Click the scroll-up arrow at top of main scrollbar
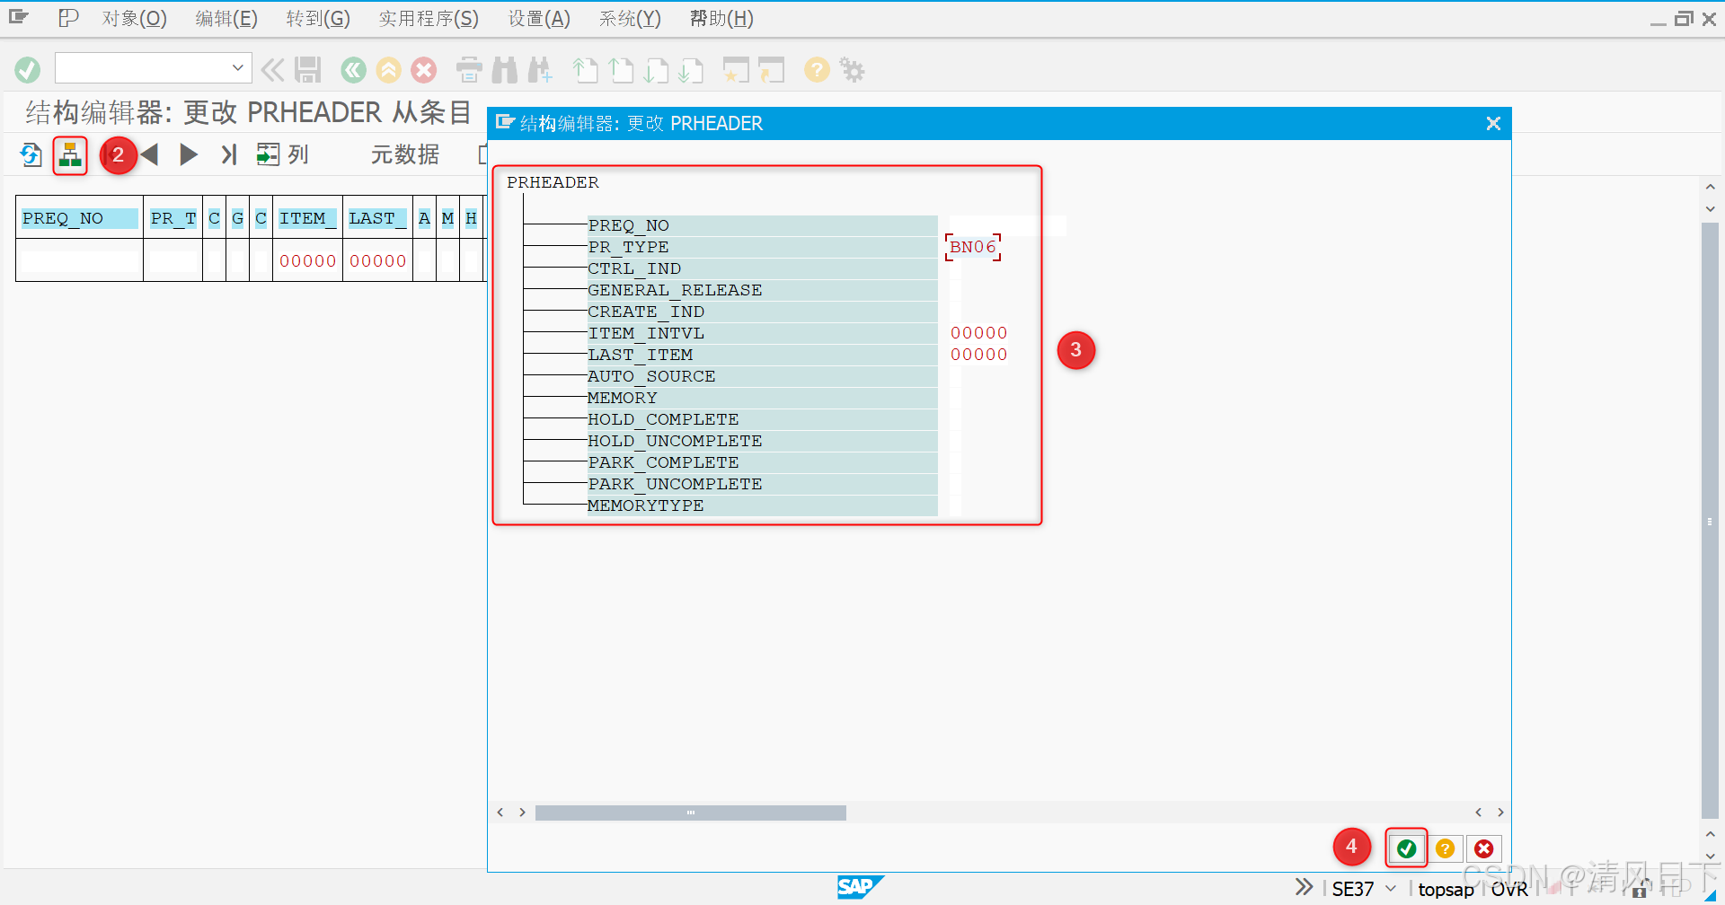This screenshot has width=1725, height=905. (1710, 187)
